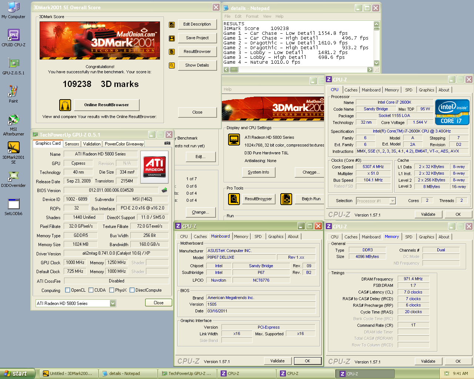
Task: Toggle CUDA checkbox in GPU-Z
Action: [x=91, y=290]
